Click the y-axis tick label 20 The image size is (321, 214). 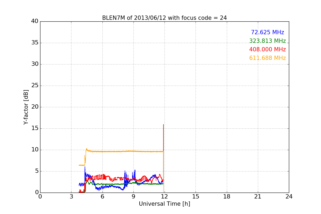point(35,107)
